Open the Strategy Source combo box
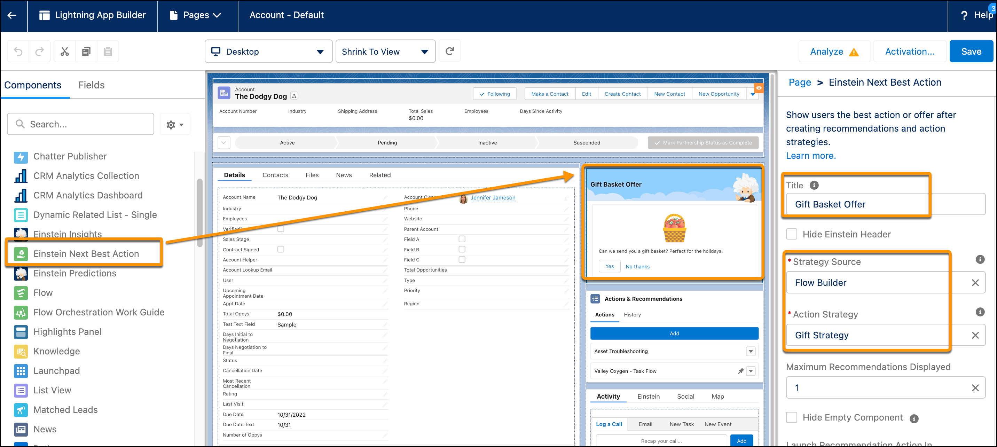The height and width of the screenshot is (447, 997). (886, 283)
